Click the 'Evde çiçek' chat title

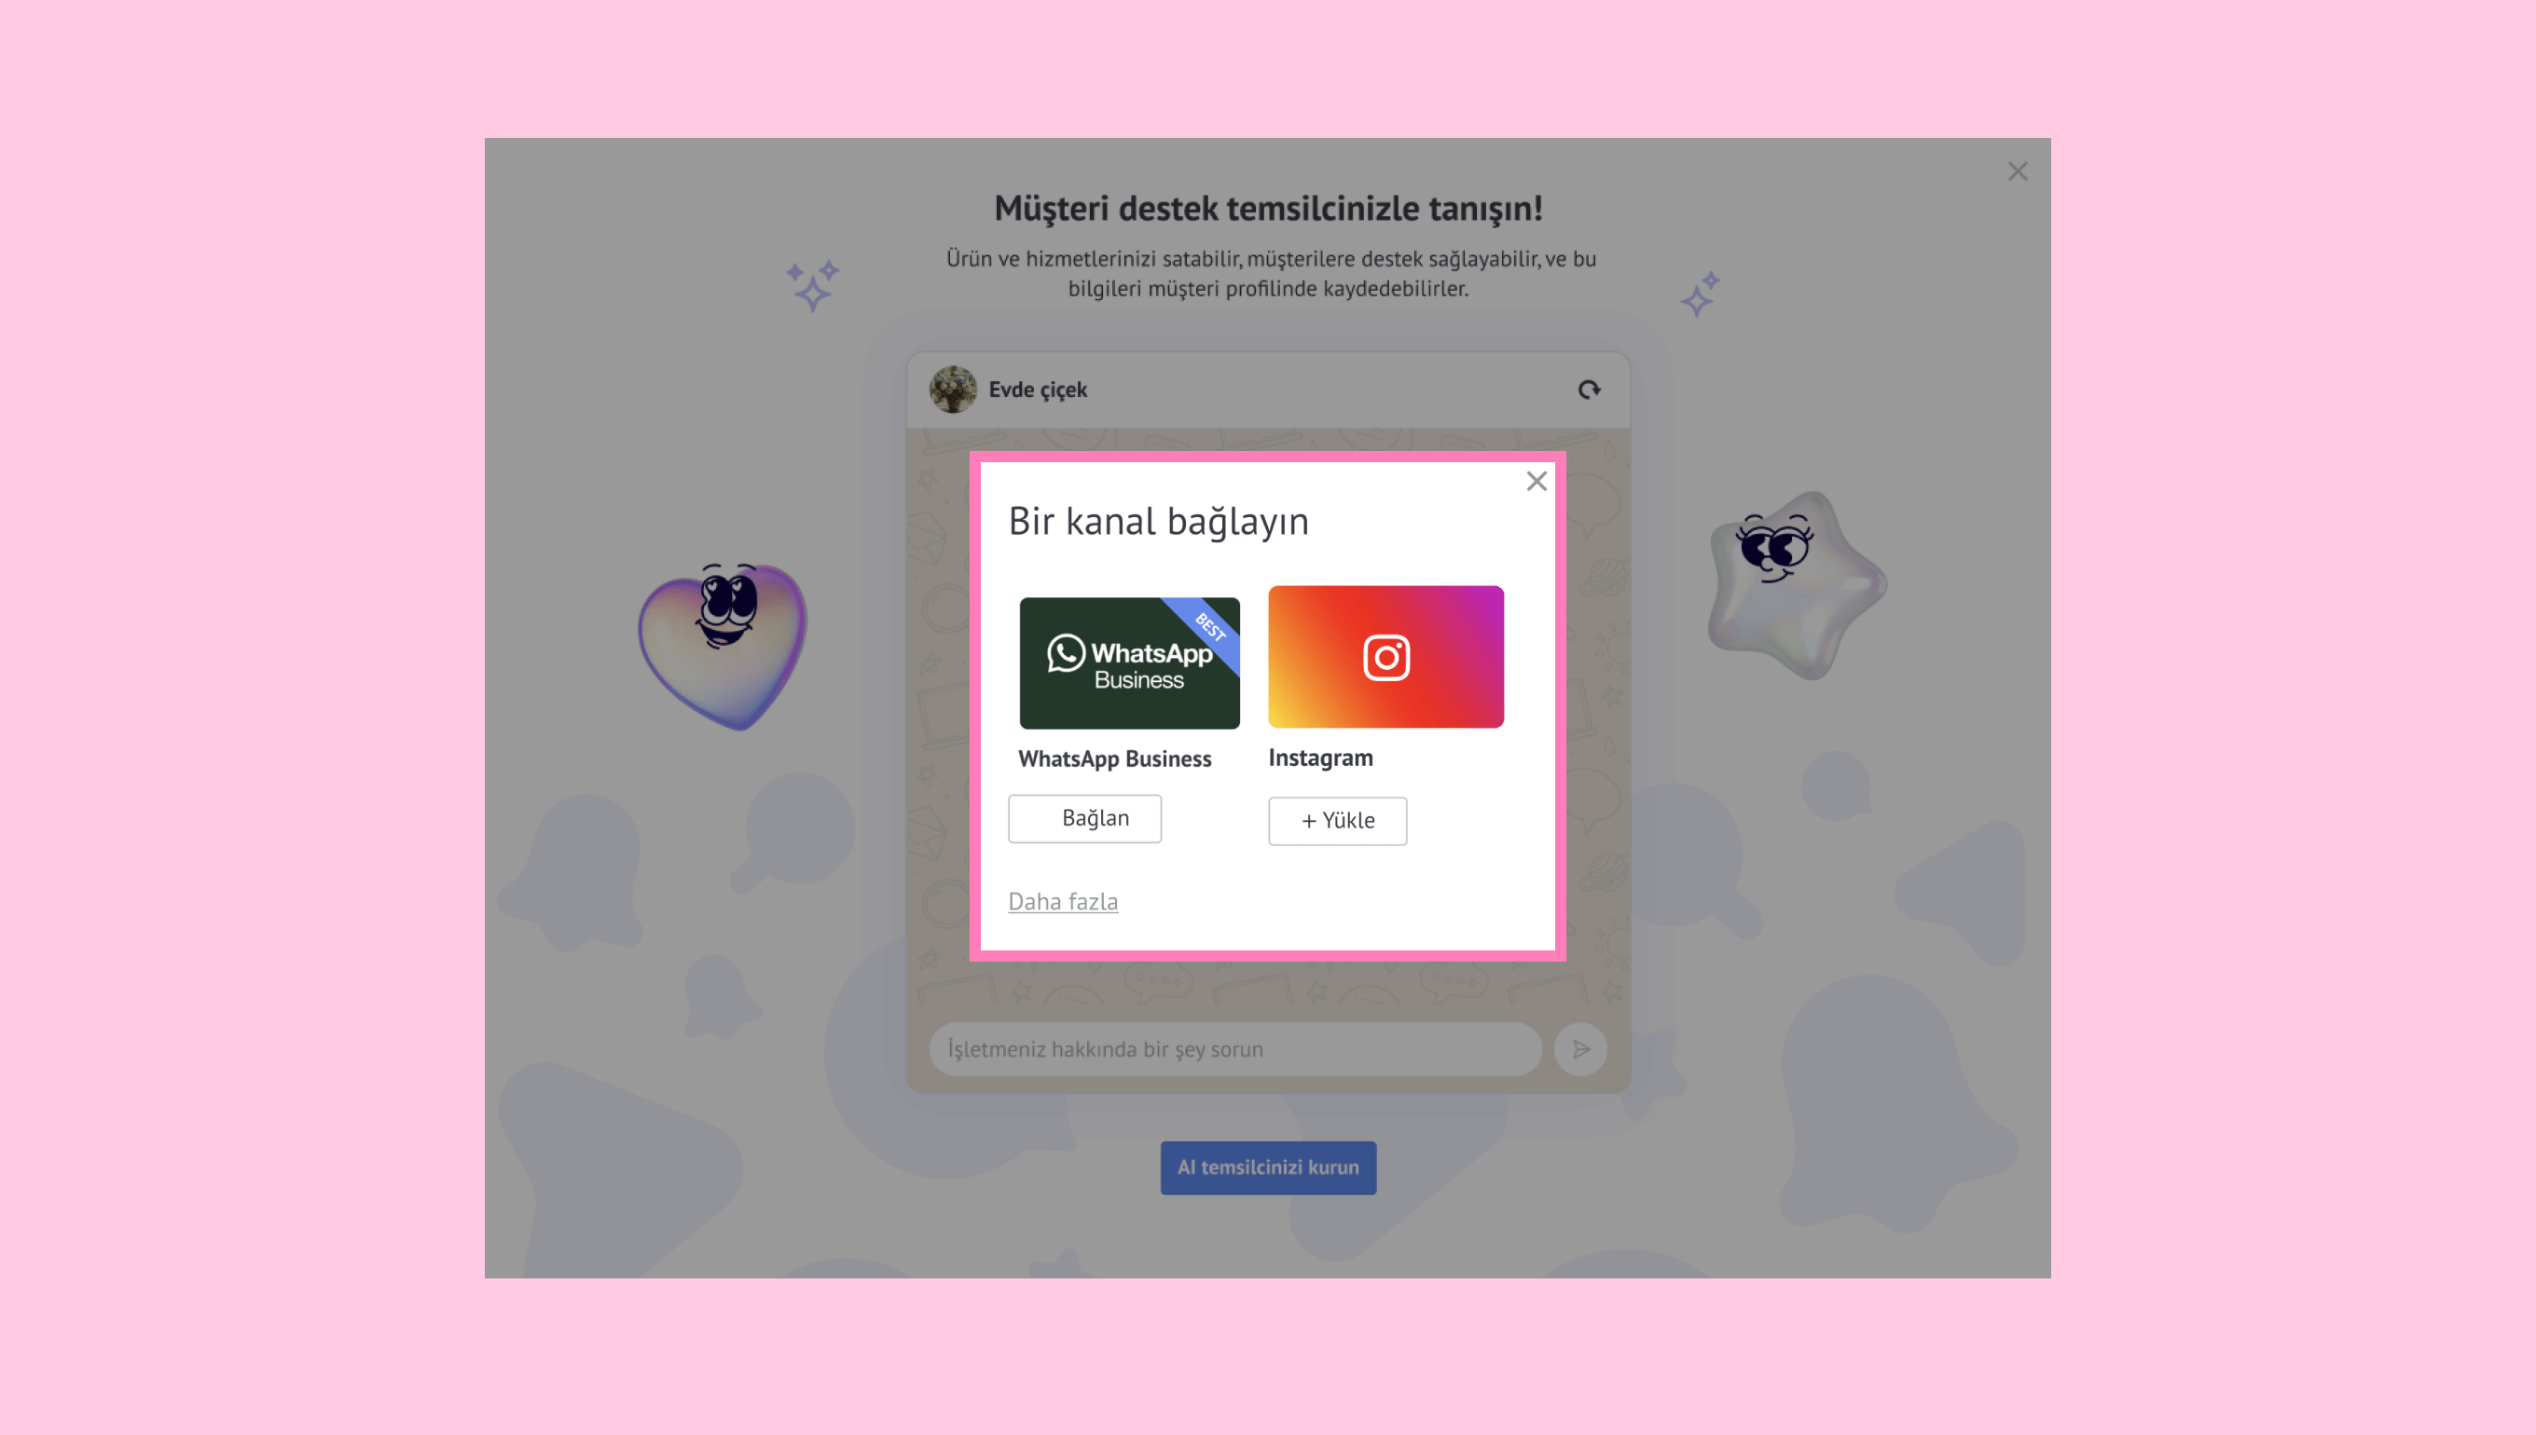coord(1038,389)
